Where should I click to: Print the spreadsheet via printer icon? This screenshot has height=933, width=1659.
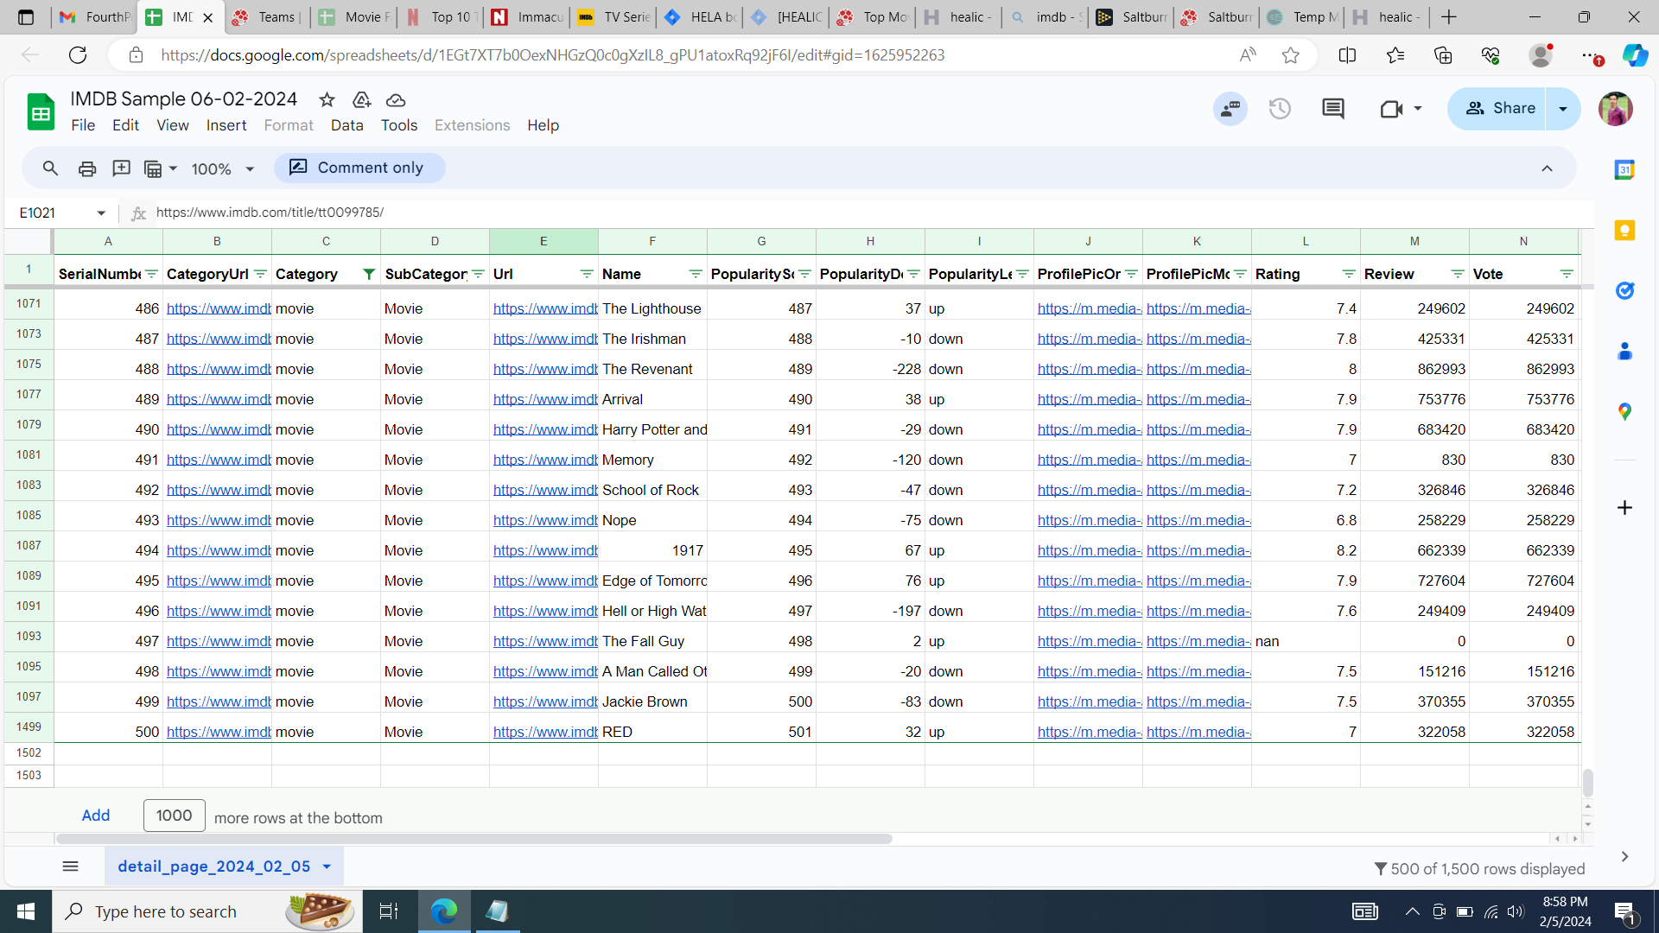pos(86,168)
